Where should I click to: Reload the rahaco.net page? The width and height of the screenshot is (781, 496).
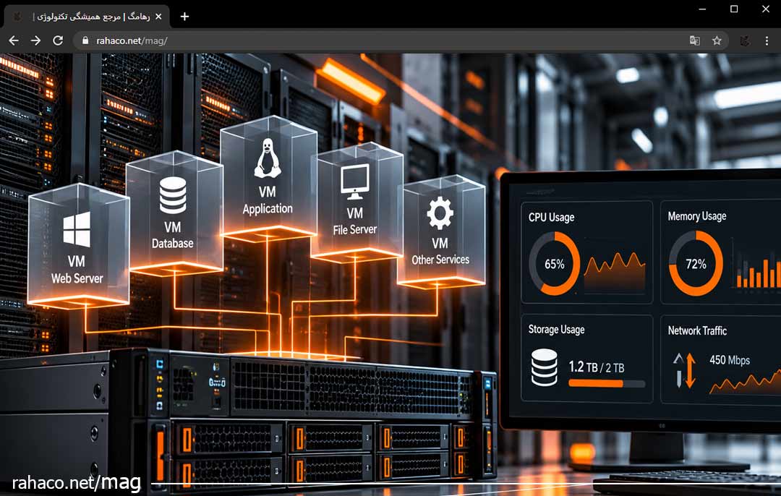(x=58, y=40)
